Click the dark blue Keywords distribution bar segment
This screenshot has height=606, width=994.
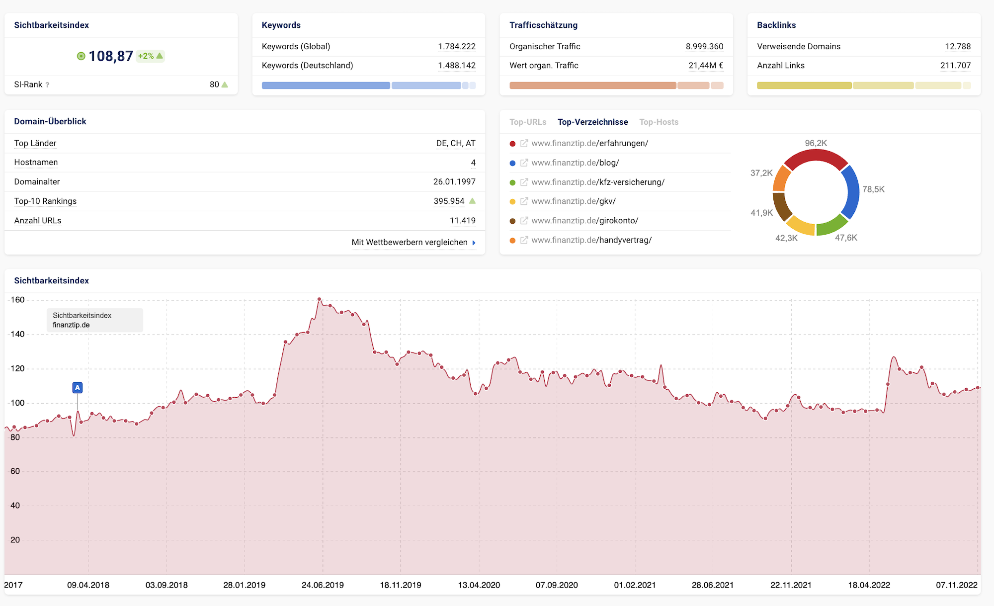tap(326, 86)
